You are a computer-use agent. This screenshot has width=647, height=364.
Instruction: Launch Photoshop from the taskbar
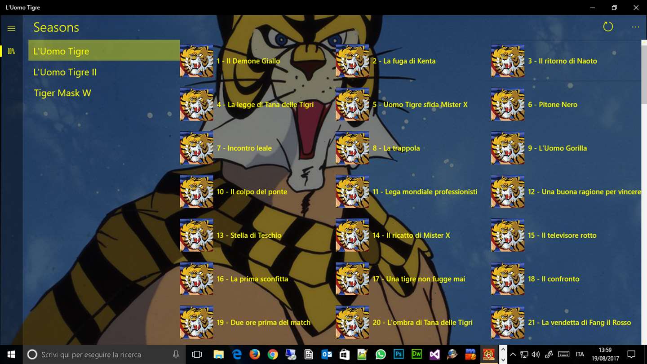[399, 355]
